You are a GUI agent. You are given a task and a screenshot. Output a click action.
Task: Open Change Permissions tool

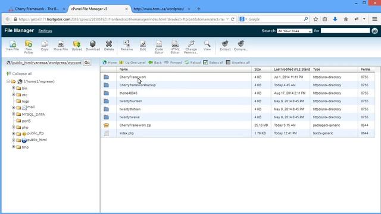coord(191,47)
